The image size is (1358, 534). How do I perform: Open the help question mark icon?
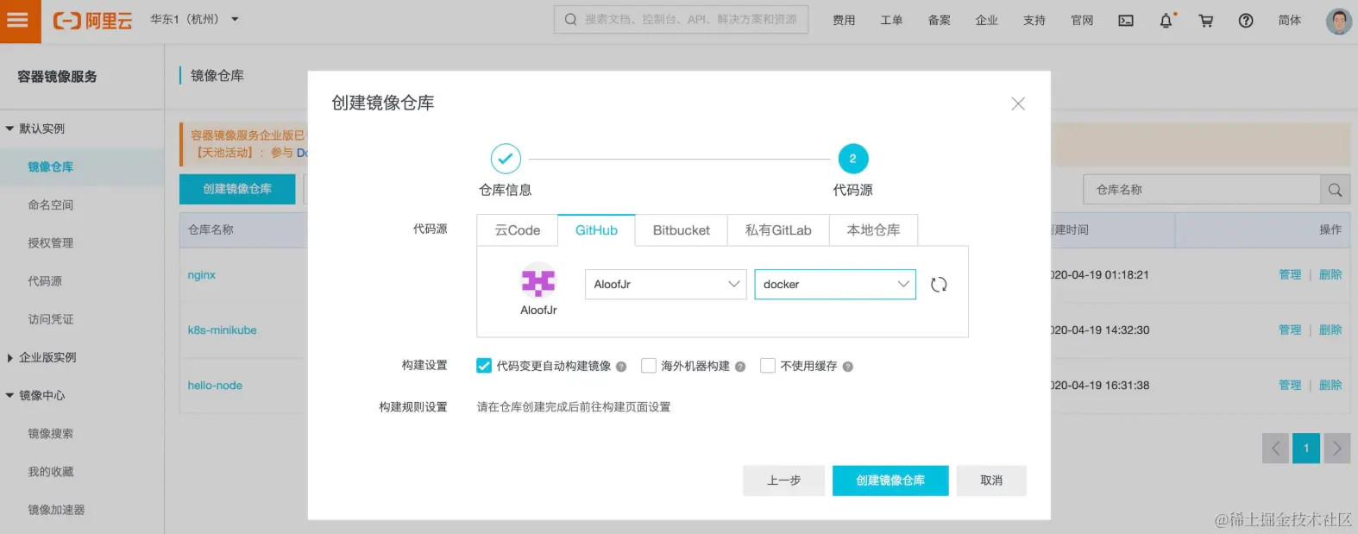coord(1246,20)
